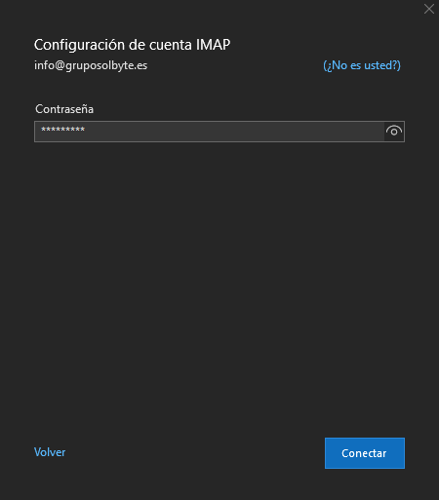Image resolution: width=439 pixels, height=500 pixels.
Task: Return to previous step via Volver
Action: click(x=50, y=452)
